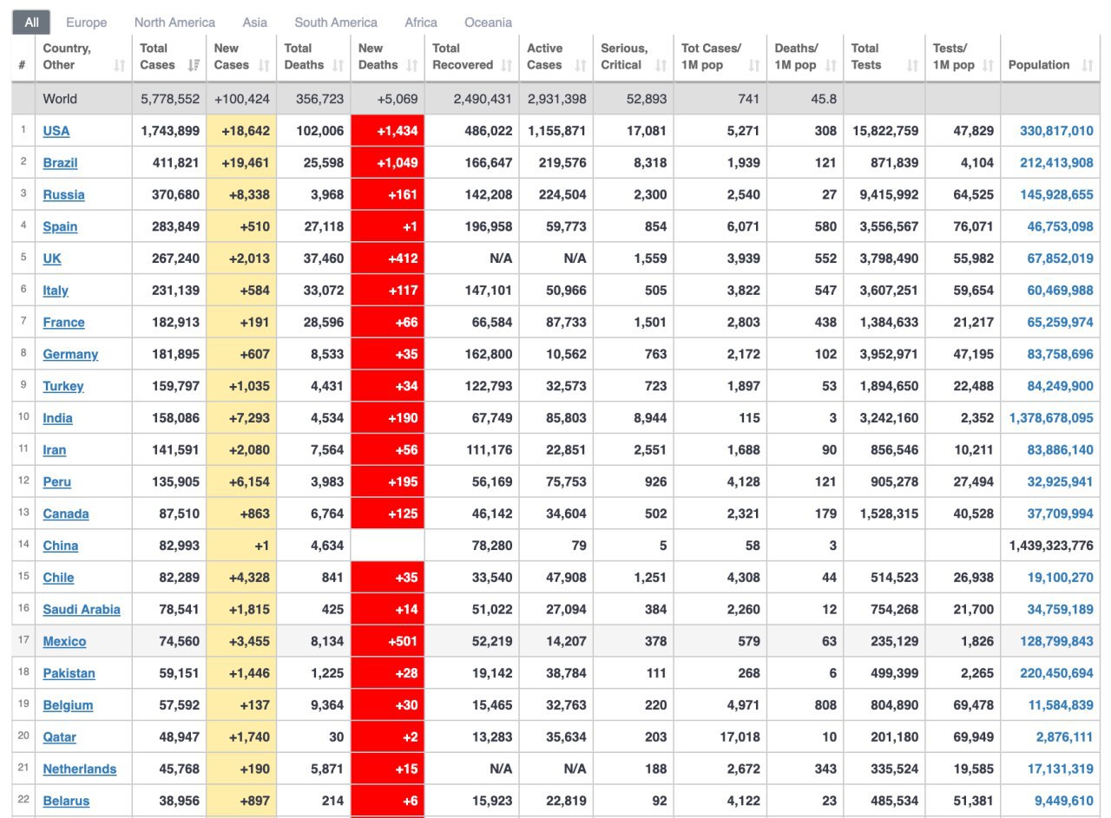Click Population column sort arrows icon
The image size is (1111, 818).
[x=1088, y=65]
